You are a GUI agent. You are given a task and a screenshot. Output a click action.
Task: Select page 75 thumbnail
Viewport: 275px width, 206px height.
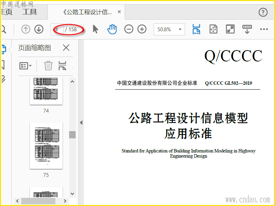click(x=46, y=146)
